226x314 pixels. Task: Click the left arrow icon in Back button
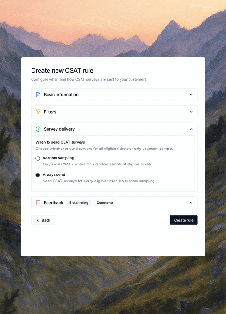click(x=38, y=220)
